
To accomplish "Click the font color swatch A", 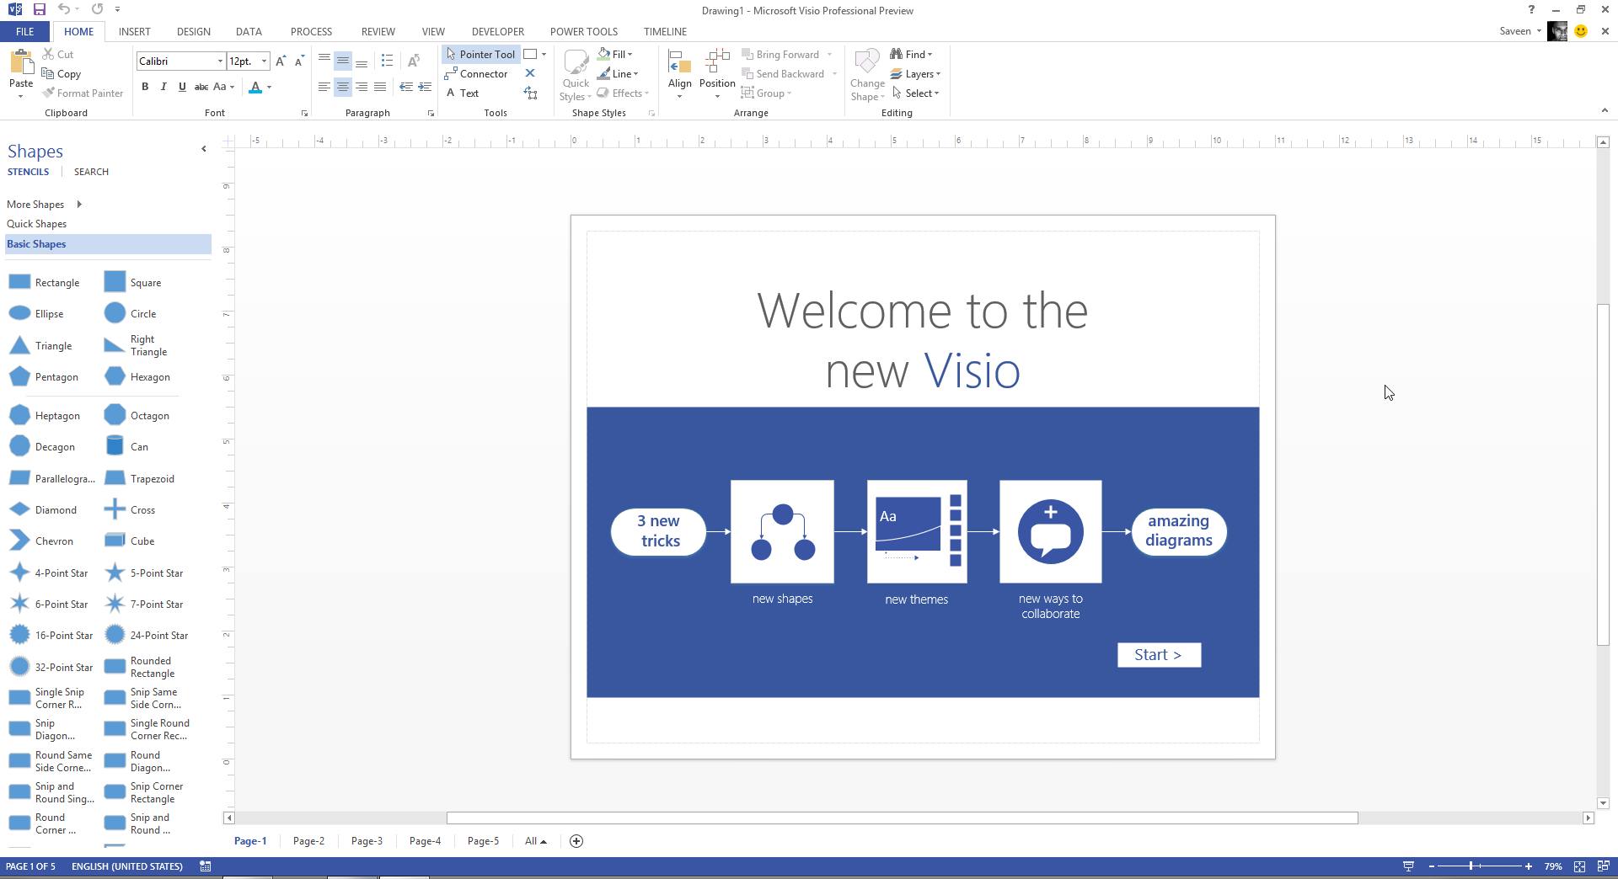I will click(255, 87).
